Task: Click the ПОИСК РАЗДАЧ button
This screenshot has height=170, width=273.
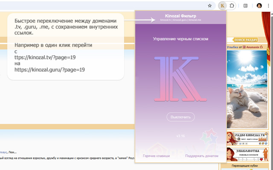Action: click(245, 40)
